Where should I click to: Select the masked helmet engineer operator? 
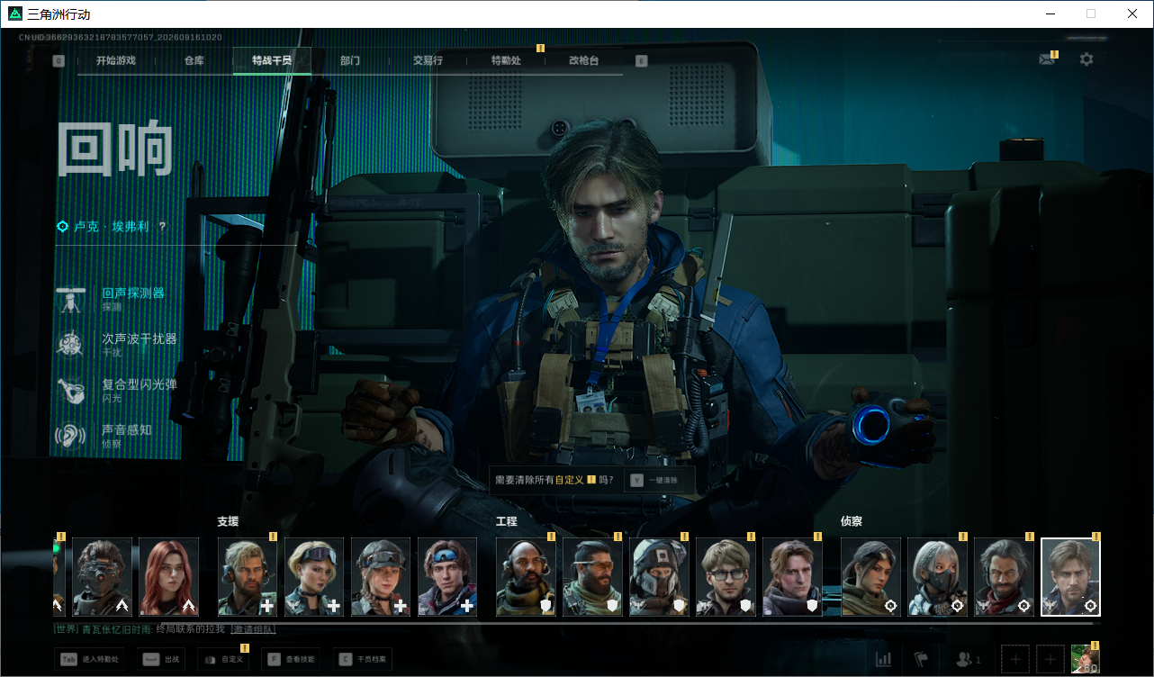tap(659, 577)
